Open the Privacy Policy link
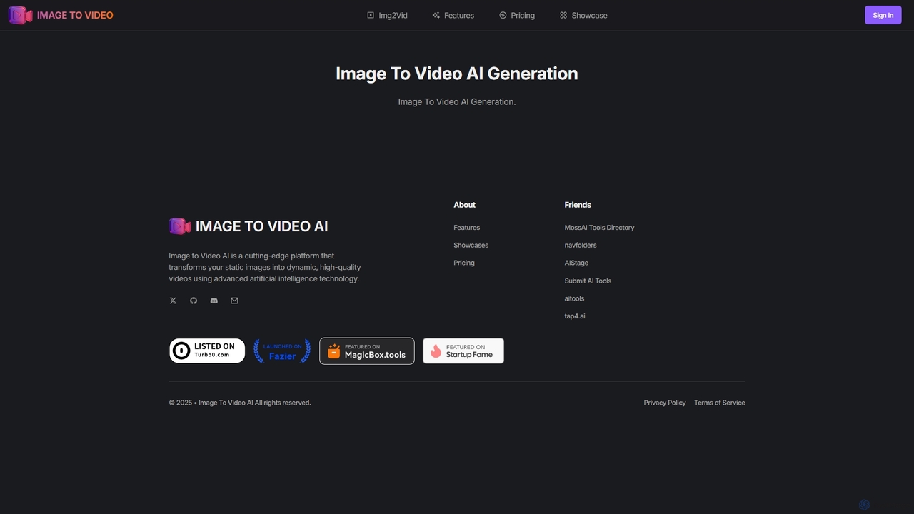 (664, 403)
